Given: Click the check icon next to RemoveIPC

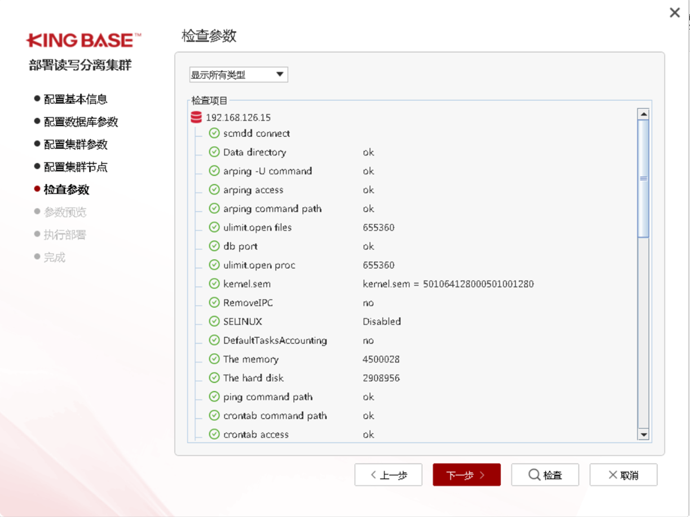Looking at the screenshot, I should (x=214, y=302).
